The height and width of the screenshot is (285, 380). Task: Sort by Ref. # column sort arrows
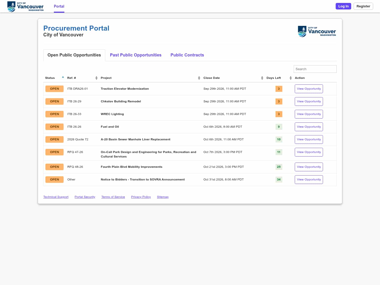pos(96,78)
